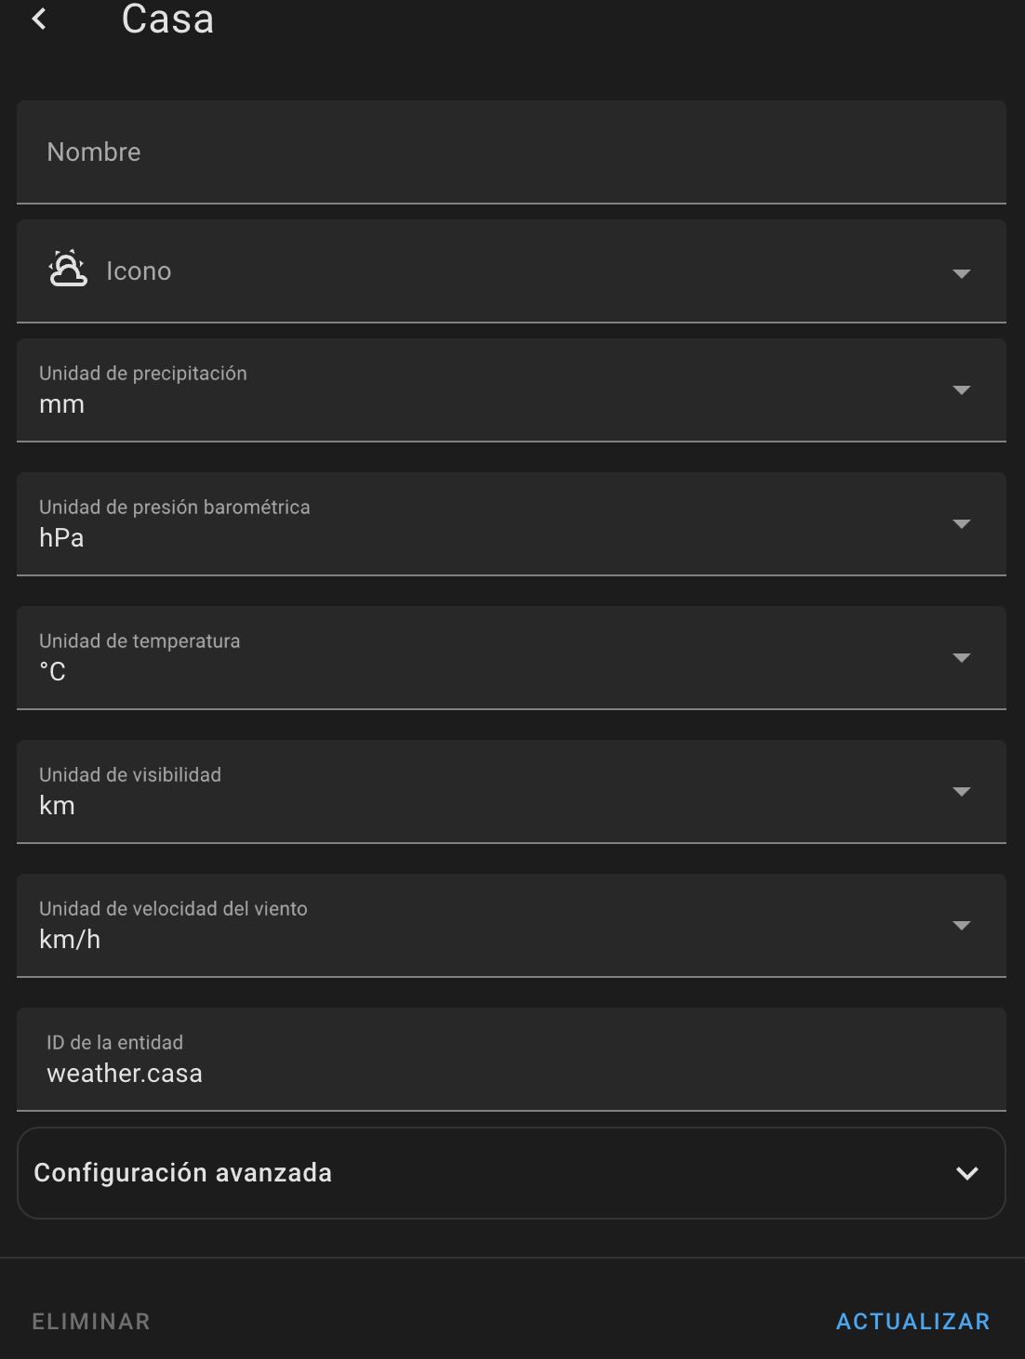Click ELIMINAR to delete the entity
1025x1359 pixels.
click(90, 1320)
